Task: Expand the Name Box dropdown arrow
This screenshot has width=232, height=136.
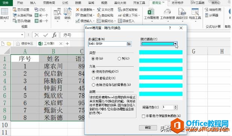Action: (x=22, y=35)
